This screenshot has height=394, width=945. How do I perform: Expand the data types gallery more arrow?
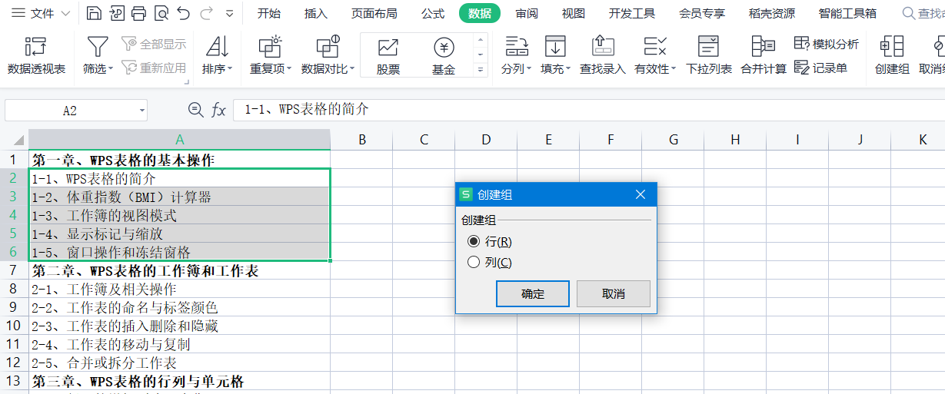481,69
